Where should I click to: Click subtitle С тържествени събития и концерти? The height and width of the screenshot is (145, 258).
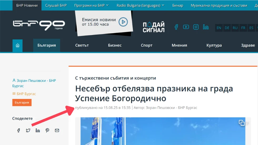point(116,78)
